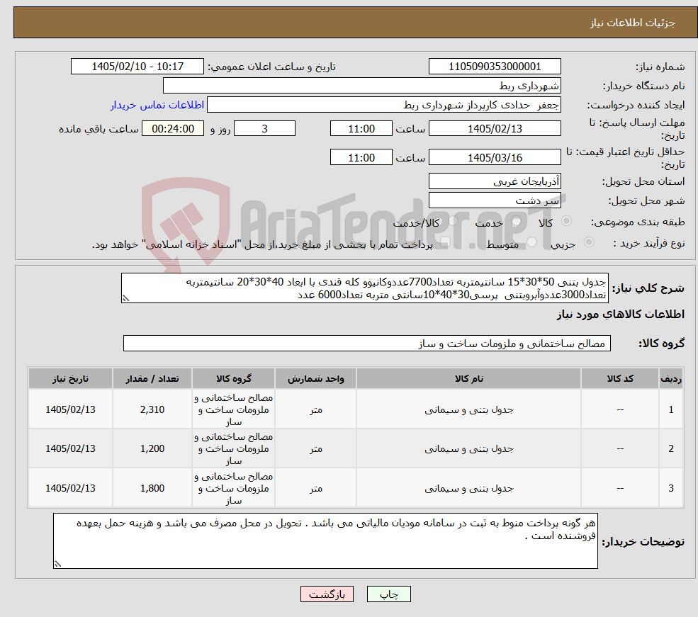Viewport: 698px width, 617px height.
Task: Click the announcement date field 1405/02/10 - 10:17
Action: coord(137,67)
